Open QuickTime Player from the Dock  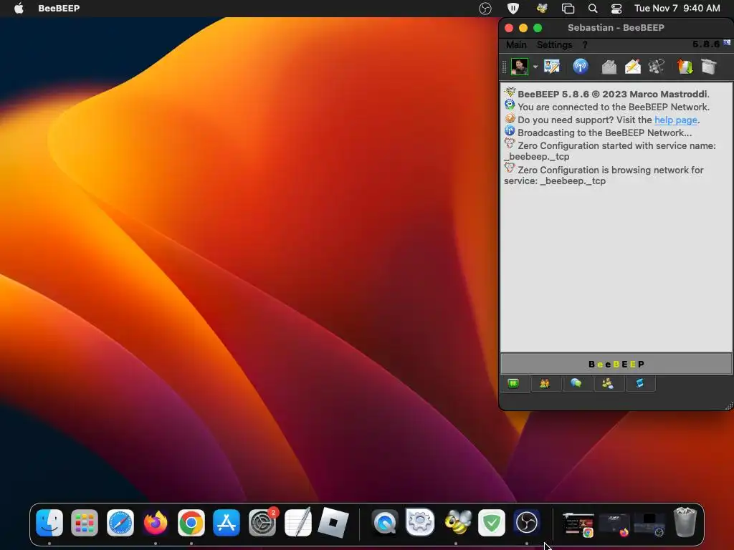pos(385,522)
